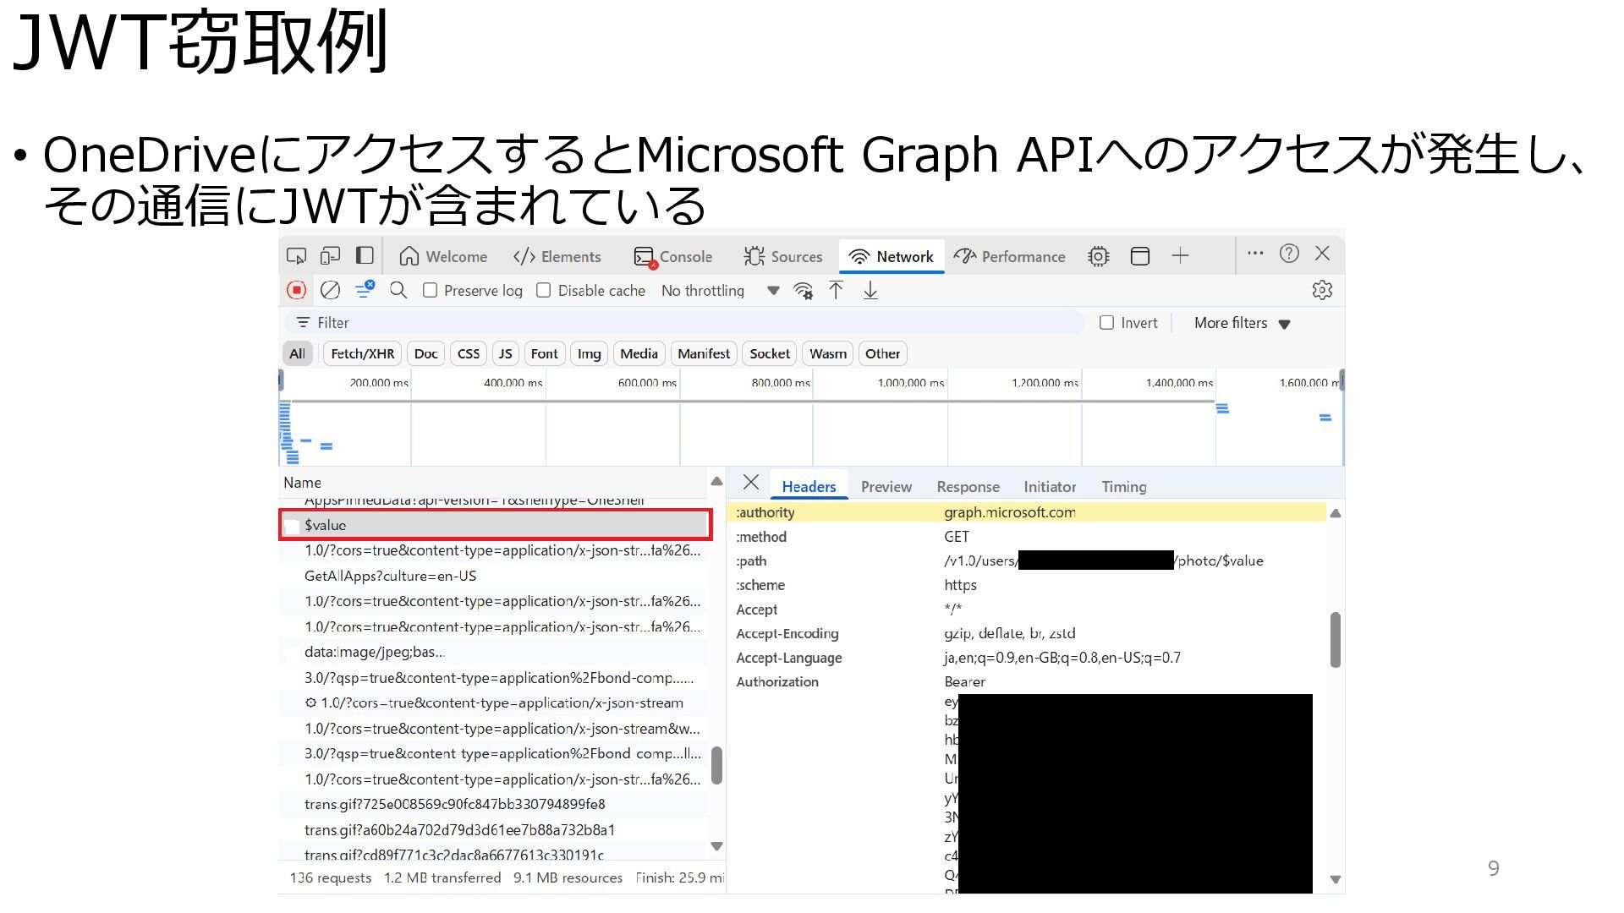Click the record network log icon
1624x913 pixels.
pyautogui.click(x=296, y=291)
